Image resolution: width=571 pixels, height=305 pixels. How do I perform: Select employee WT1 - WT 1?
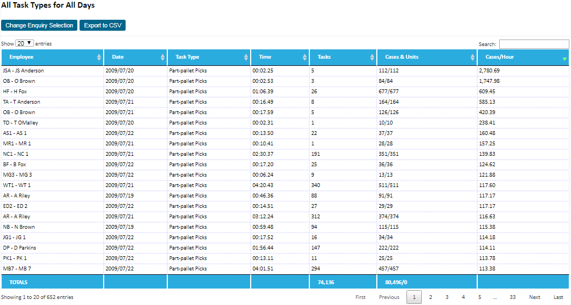(17, 185)
